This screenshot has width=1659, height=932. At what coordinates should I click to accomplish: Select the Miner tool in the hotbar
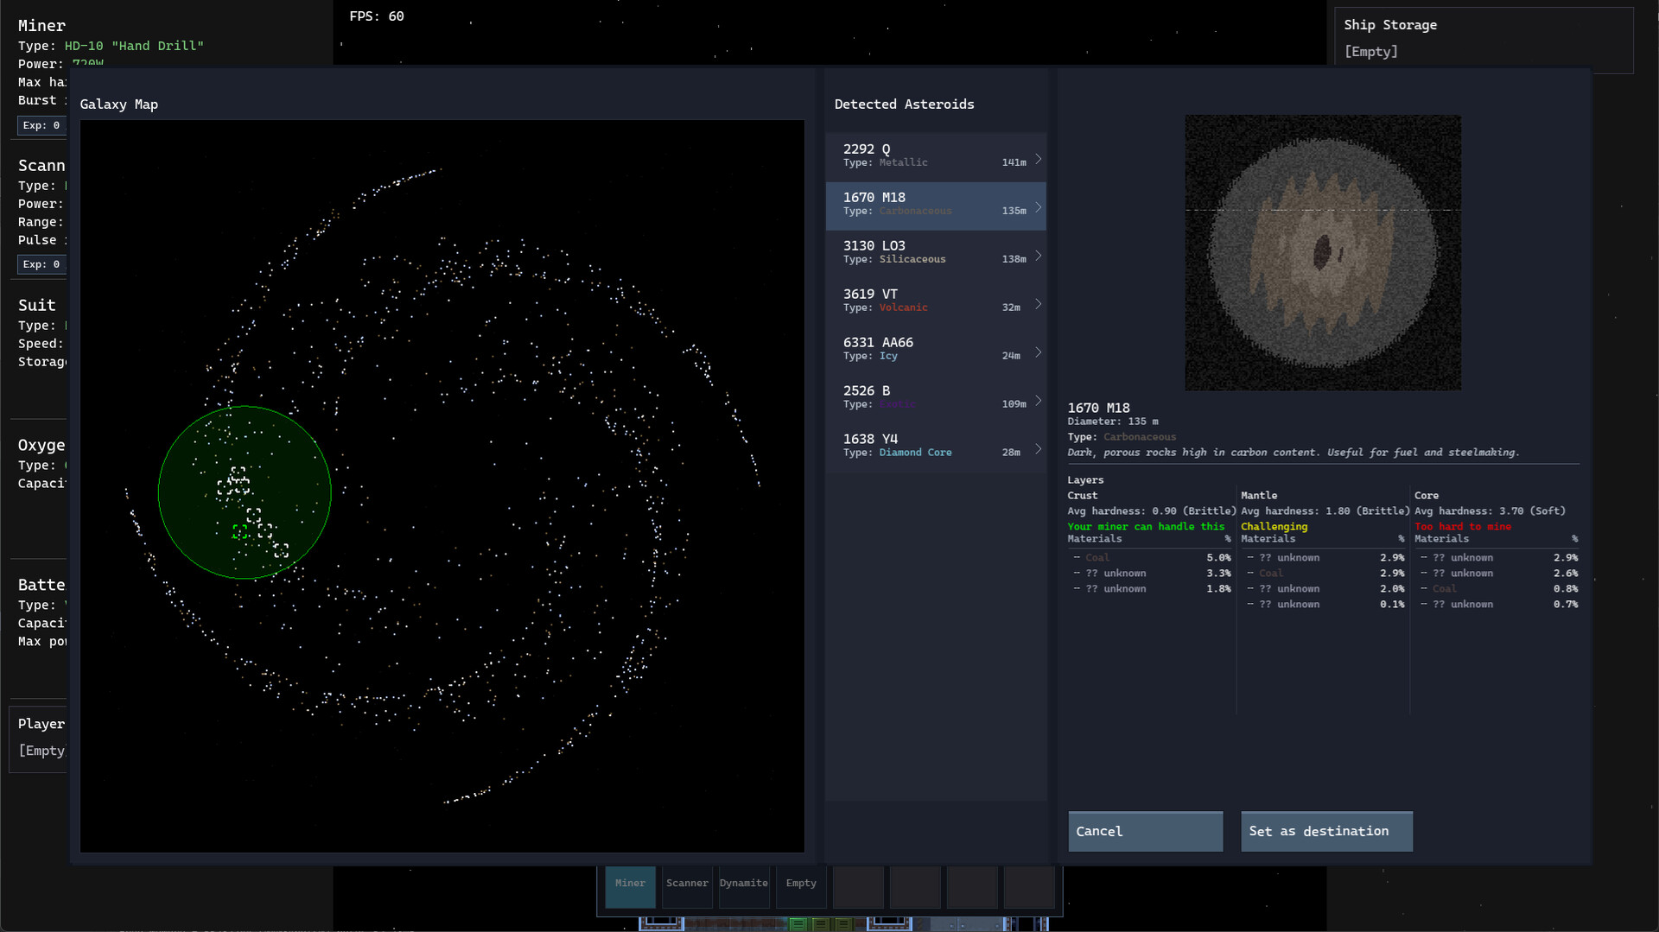click(630, 886)
